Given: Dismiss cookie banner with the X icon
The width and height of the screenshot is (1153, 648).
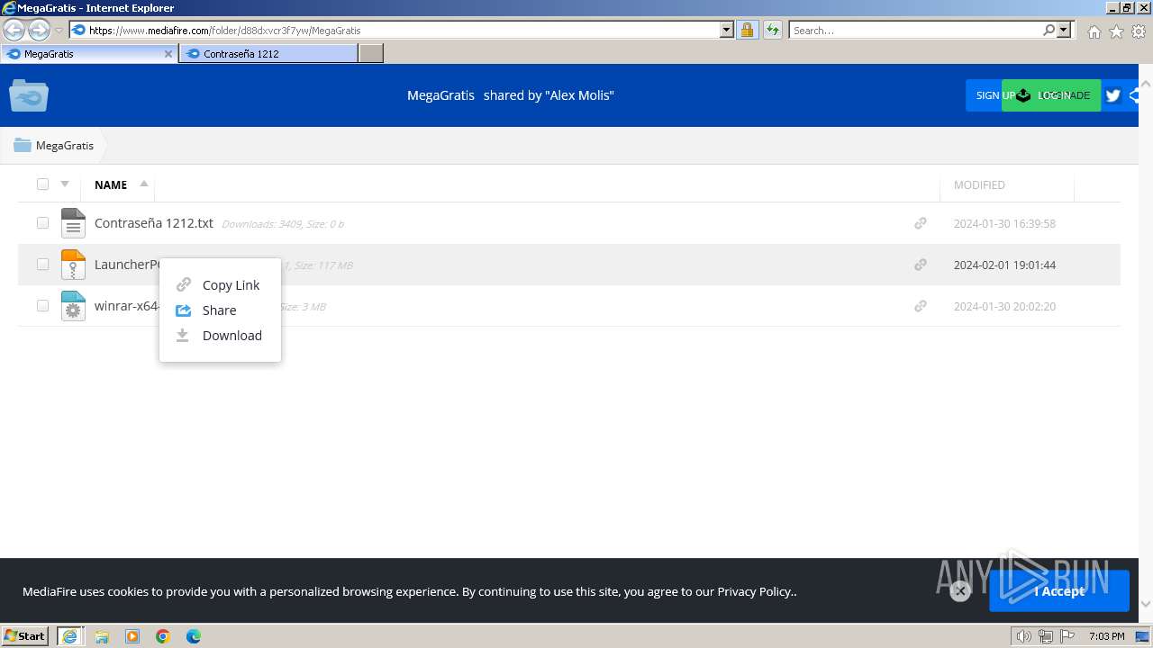Looking at the screenshot, I should pyautogui.click(x=960, y=591).
